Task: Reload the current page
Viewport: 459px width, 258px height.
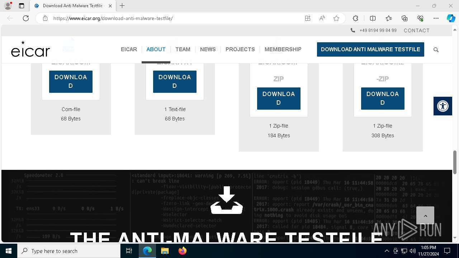Action: coord(26,18)
